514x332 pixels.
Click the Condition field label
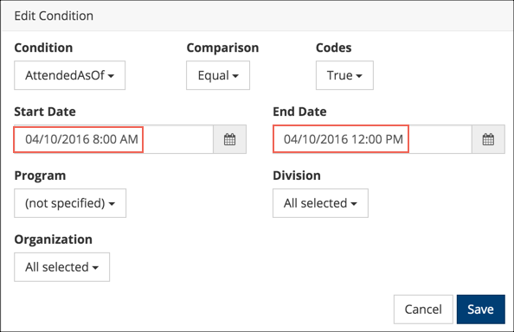pos(43,48)
